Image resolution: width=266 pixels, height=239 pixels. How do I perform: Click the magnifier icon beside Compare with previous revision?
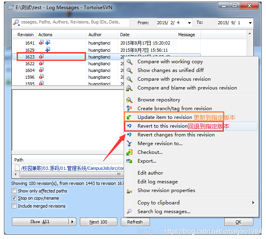(x=130, y=80)
